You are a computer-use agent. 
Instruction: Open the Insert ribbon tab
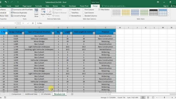(17, 6)
